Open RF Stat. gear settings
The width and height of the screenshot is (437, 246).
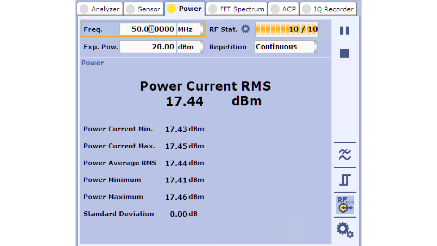[245, 29]
